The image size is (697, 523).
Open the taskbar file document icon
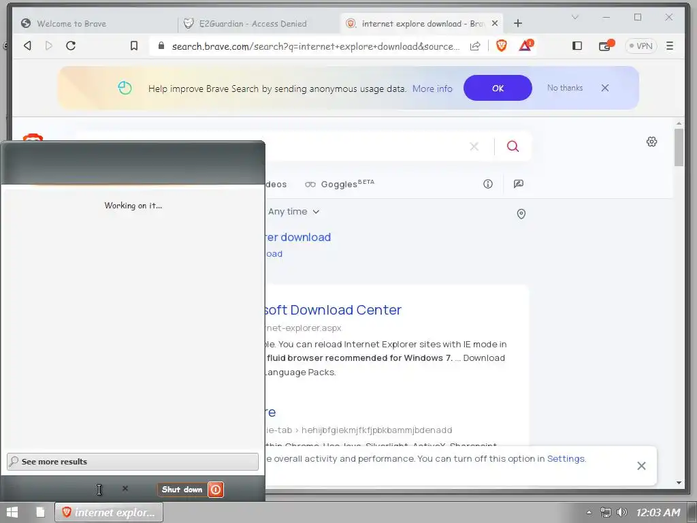pyautogui.click(x=40, y=512)
